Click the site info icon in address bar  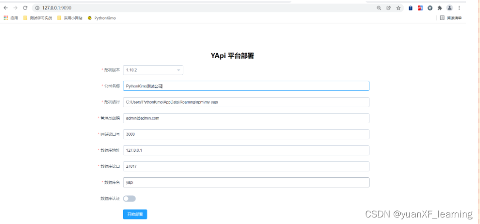pyautogui.click(x=37, y=8)
